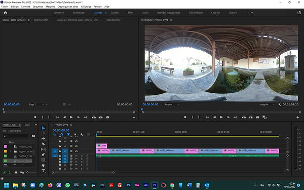Viewport: 304px width, 190px height.
Task: Choose the Hand tool
Action: point(43,165)
